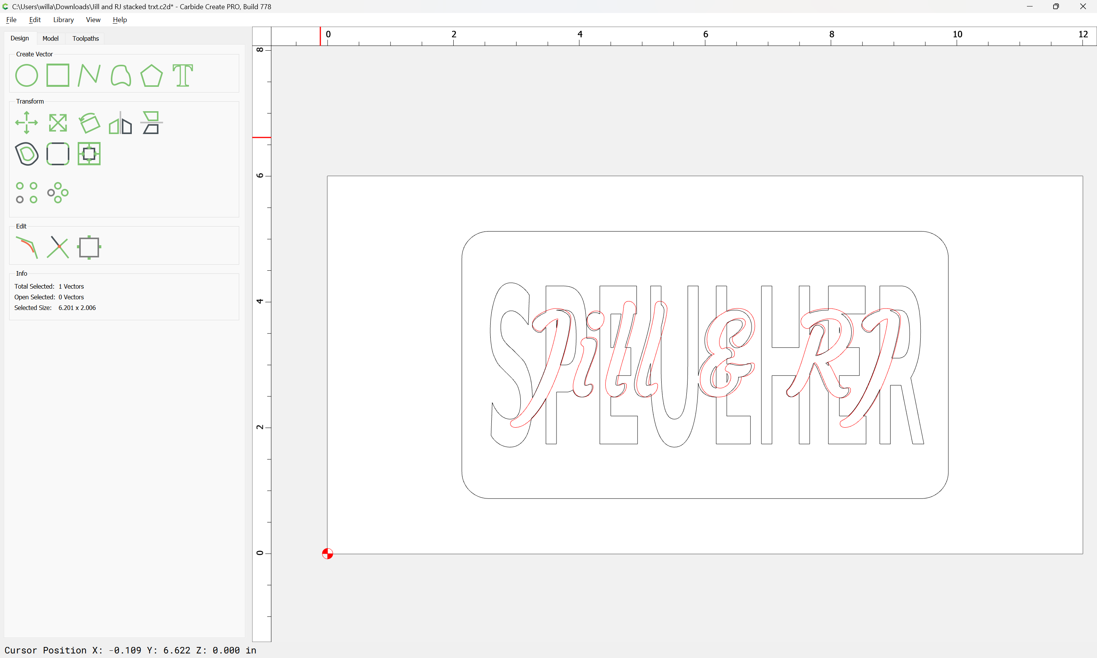The width and height of the screenshot is (1097, 658).
Task: Select the Trim Vectors tool
Action: tap(58, 248)
